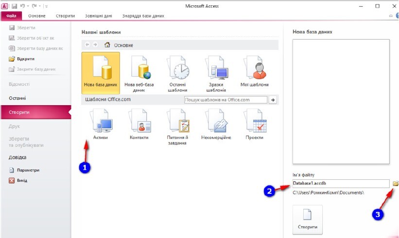This screenshot has height=238, width=399.
Task: Open the Customize Quick Access Toolbar dropdown
Action: (47, 6)
